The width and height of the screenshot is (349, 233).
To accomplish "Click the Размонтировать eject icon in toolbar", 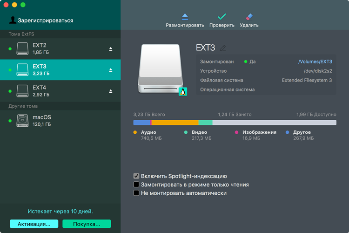I will [185, 17].
